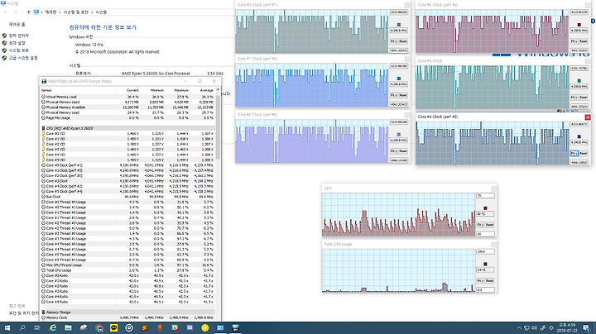
Task: Open Task View on taskbar
Action: (x=37, y=328)
